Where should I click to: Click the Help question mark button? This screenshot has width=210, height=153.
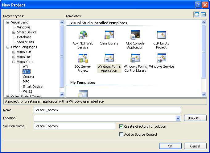(x=198, y=5)
